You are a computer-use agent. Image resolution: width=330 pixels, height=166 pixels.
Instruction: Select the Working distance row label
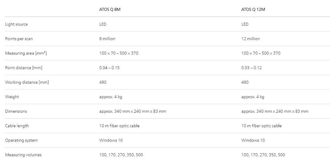(x=27, y=82)
